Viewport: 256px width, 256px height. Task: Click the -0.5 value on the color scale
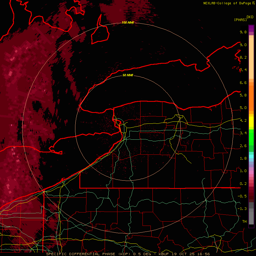point(242,196)
